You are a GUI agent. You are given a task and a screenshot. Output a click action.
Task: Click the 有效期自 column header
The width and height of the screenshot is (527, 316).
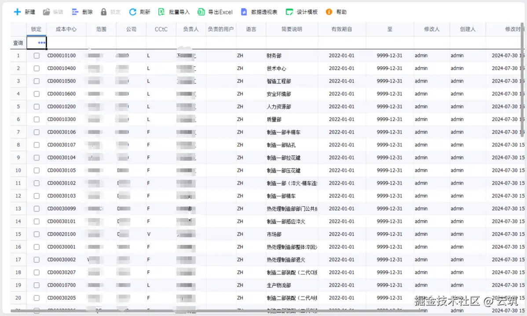tap(342, 29)
